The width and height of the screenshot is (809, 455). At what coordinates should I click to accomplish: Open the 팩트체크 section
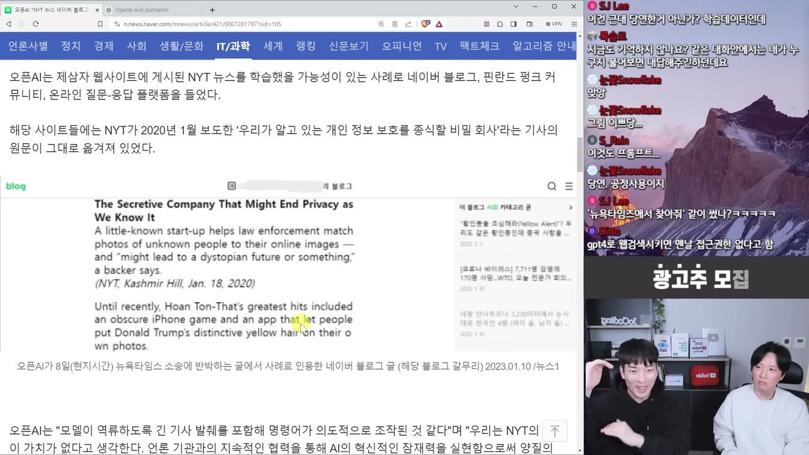coord(480,46)
